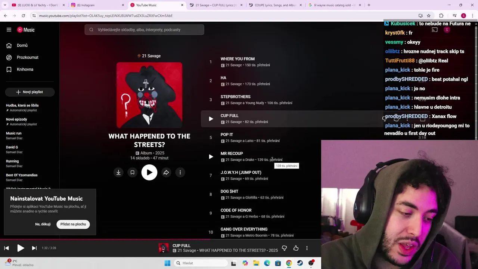Dismiss install prompt with 'Ne, děkuji'

tap(43, 224)
